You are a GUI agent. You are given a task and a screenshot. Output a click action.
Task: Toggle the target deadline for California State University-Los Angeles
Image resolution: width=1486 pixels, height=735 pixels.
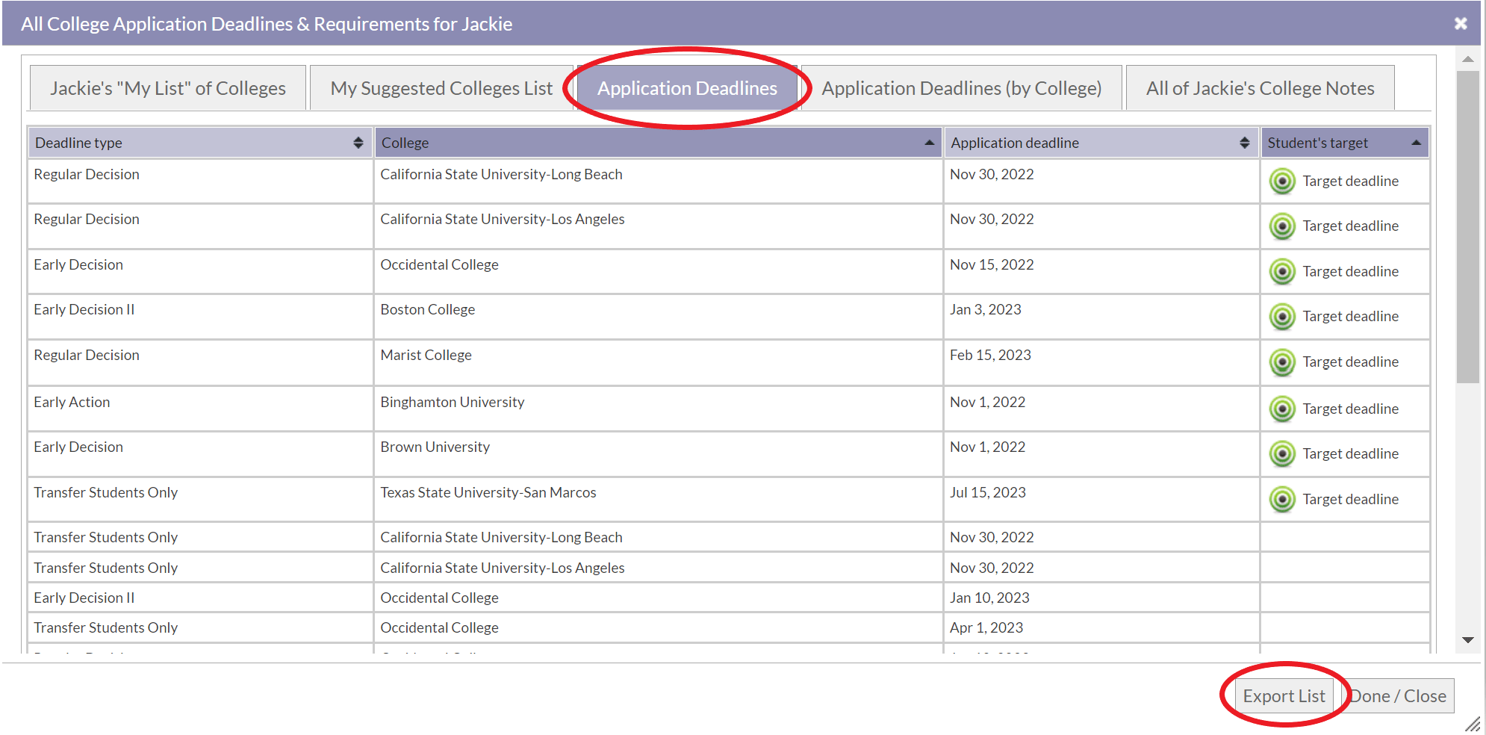click(1281, 226)
